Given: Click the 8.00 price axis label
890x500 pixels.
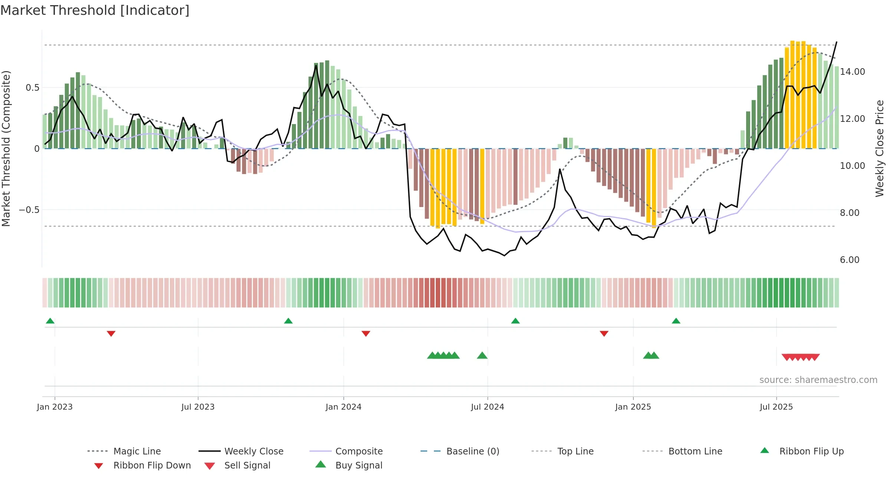Looking at the screenshot, I should click(x=850, y=213).
